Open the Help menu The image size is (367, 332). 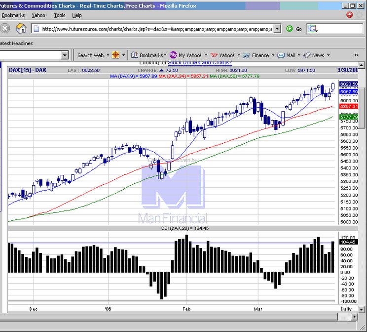pyautogui.click(x=77, y=15)
